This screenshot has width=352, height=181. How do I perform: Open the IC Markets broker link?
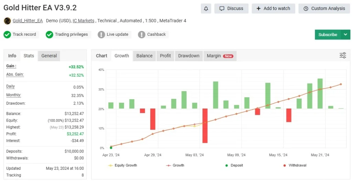(x=84, y=21)
